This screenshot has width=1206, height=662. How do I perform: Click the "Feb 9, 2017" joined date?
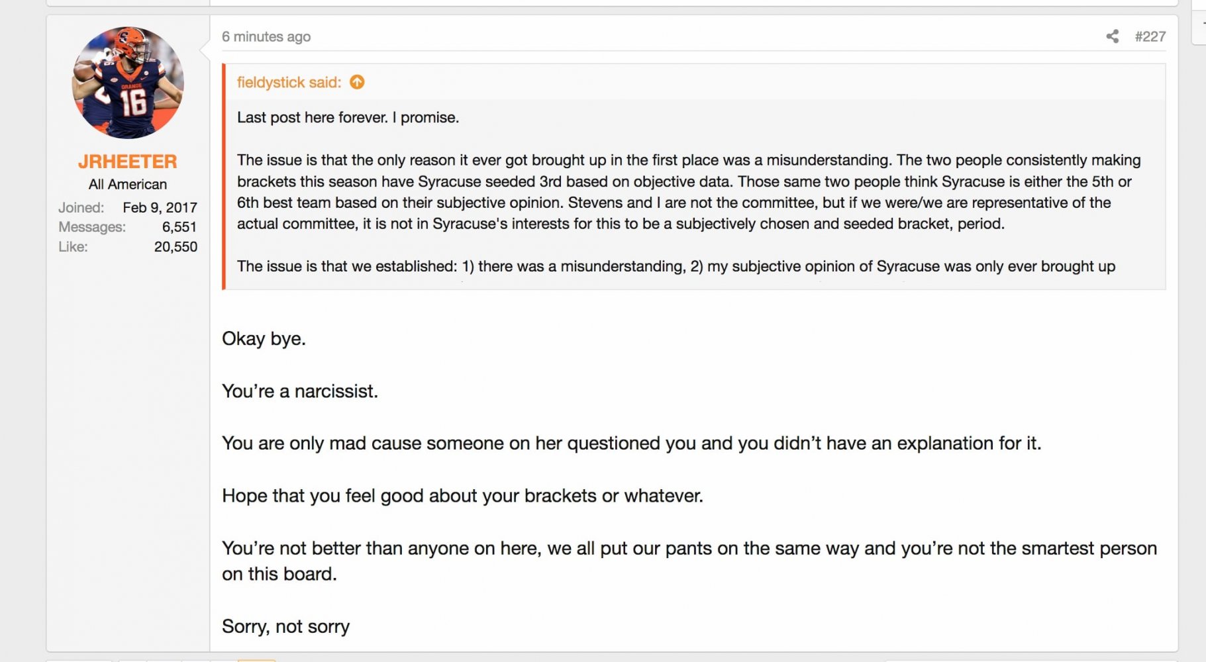tap(160, 207)
